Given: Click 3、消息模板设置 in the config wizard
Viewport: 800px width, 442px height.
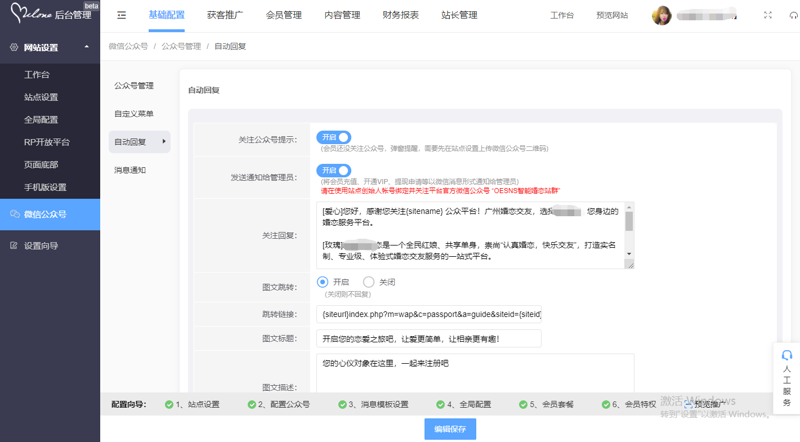Looking at the screenshot, I should pyautogui.click(x=378, y=404).
